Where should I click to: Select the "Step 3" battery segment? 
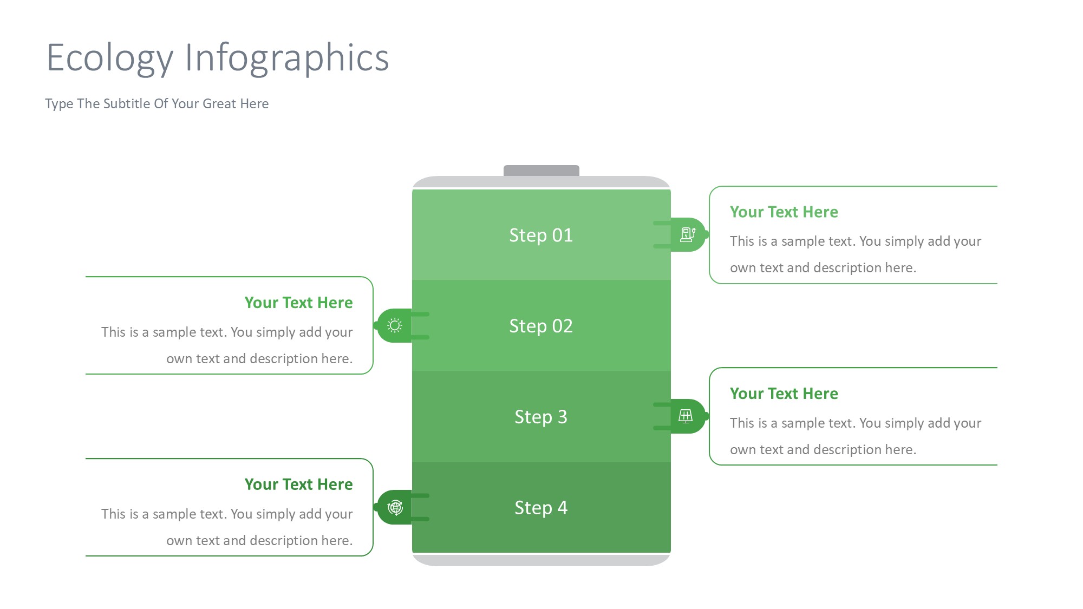tap(541, 417)
